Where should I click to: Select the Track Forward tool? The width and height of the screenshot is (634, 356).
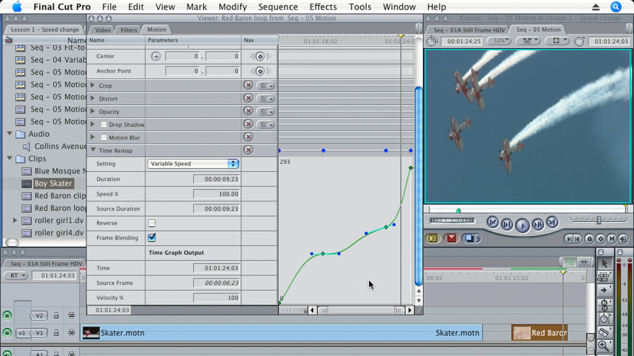point(604,291)
